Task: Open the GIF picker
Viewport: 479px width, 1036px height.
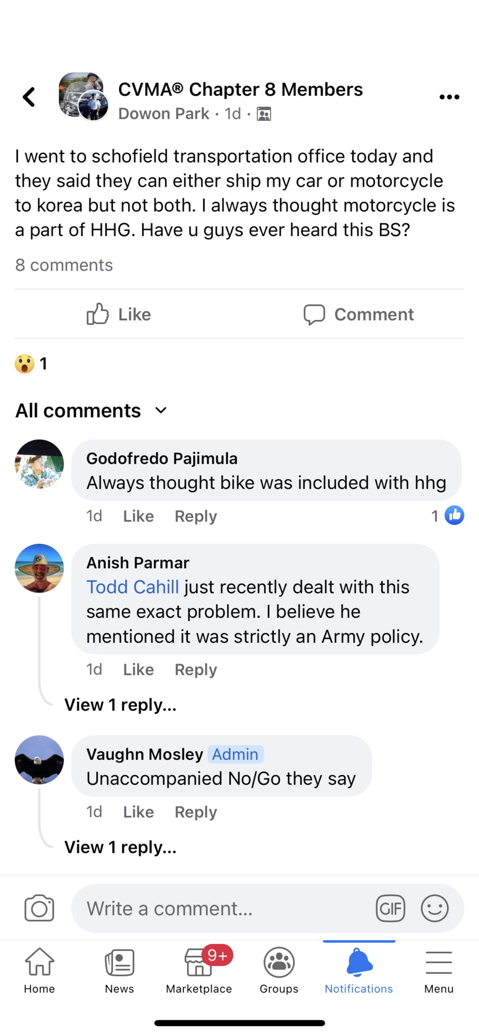Action: [x=390, y=909]
